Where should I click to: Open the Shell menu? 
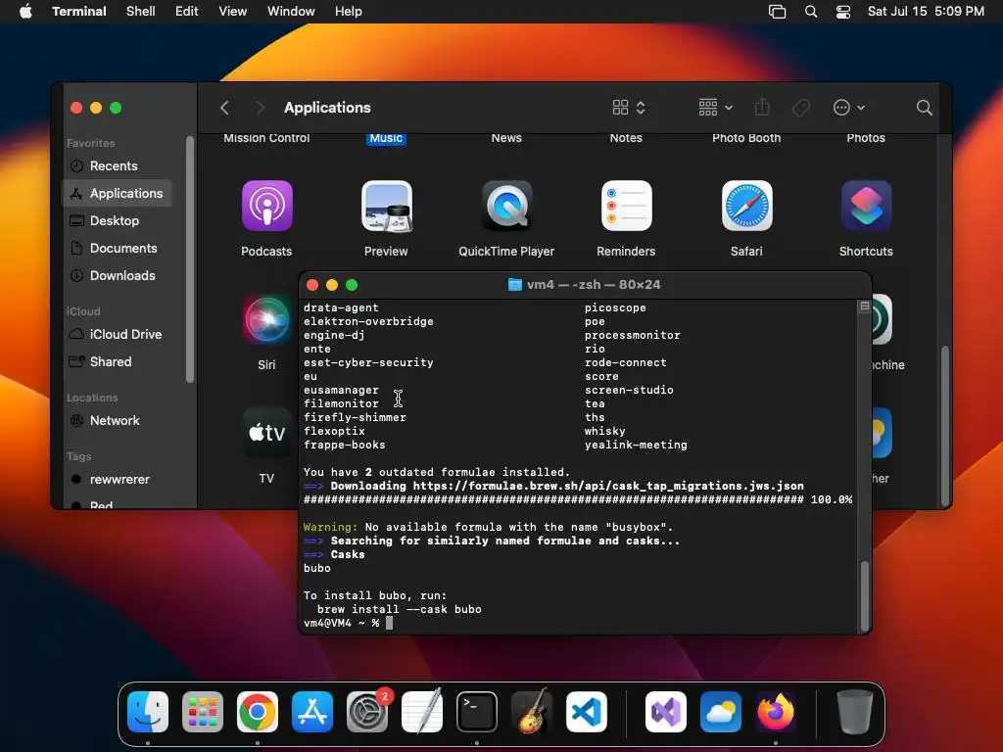pyautogui.click(x=141, y=12)
